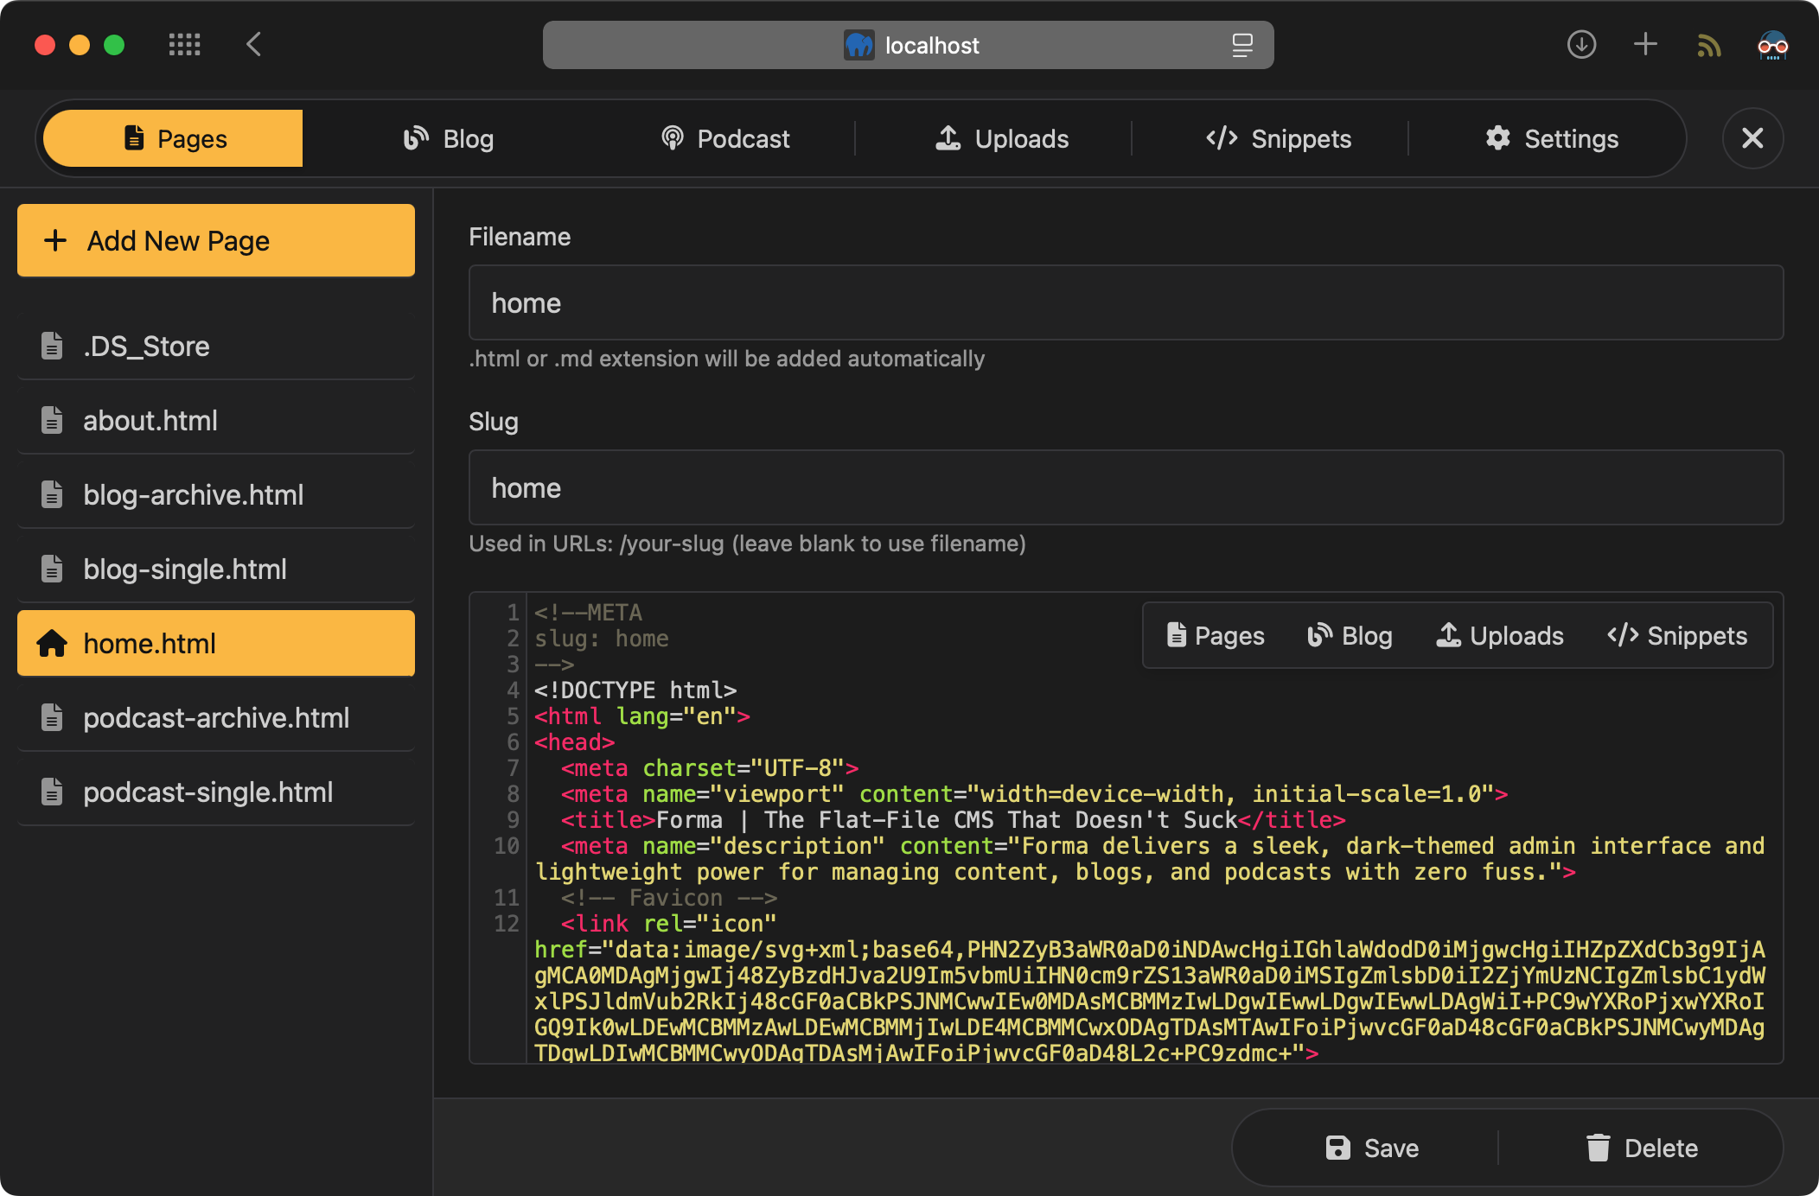Click inside the Slug input field
Screen dimensions: 1819x1196
[1124, 487]
